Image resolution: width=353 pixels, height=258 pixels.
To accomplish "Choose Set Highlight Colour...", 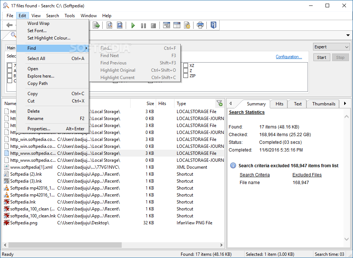I will (52, 38).
